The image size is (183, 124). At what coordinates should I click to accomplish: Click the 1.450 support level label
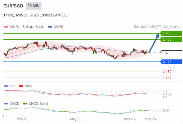(167, 72)
